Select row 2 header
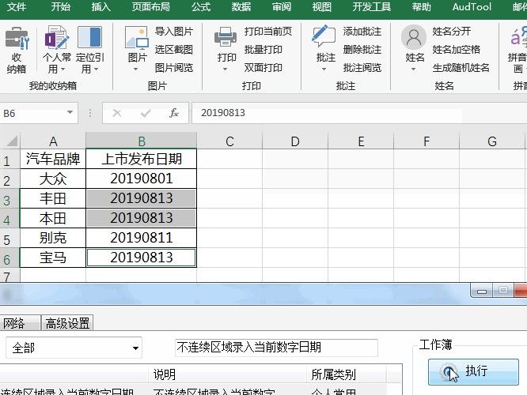Image resolution: width=527 pixels, height=395 pixels. (x=9, y=179)
